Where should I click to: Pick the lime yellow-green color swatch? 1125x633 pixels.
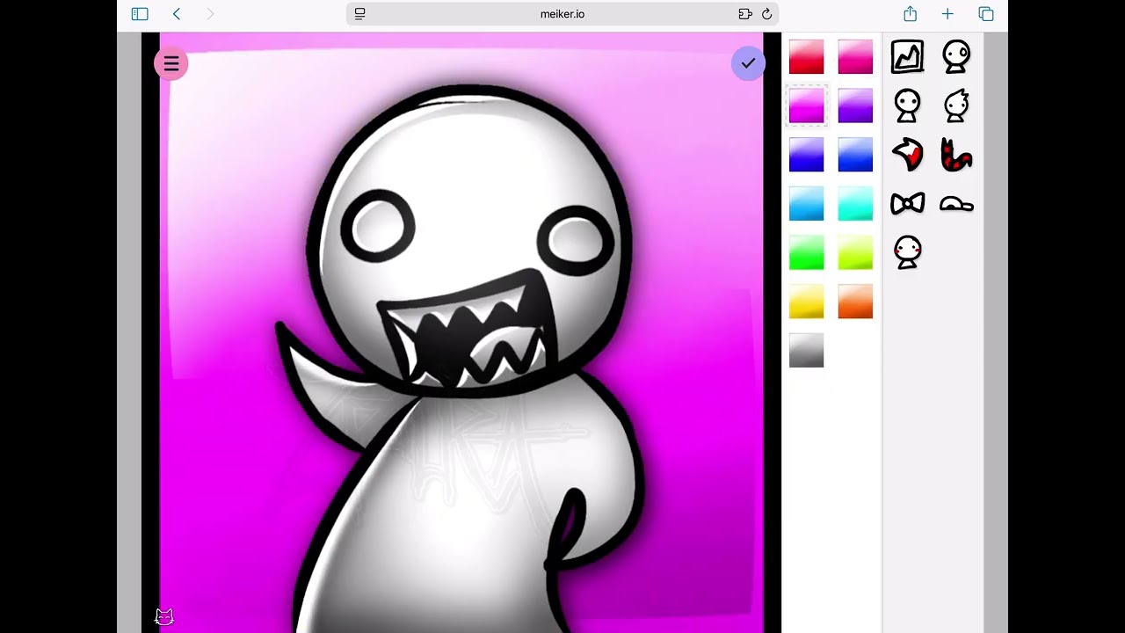(855, 252)
